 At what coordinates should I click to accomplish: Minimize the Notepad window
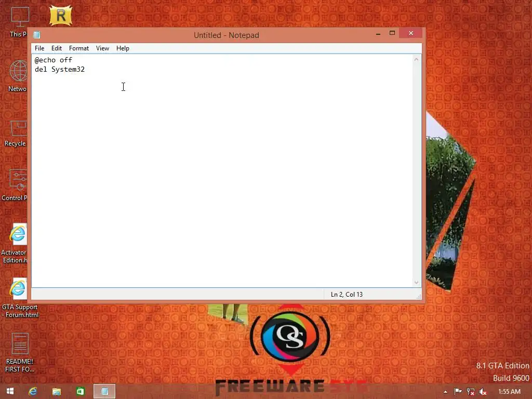tap(378, 34)
